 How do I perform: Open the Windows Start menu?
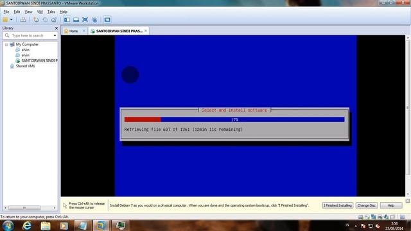click(x=8, y=225)
